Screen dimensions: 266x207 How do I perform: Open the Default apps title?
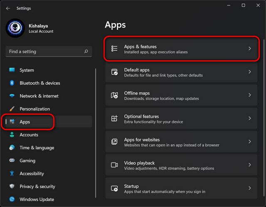pos(137,70)
